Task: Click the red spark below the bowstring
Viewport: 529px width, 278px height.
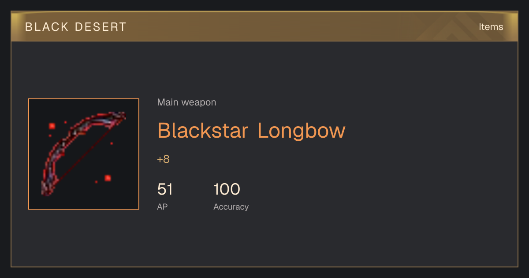Action: pos(108,178)
